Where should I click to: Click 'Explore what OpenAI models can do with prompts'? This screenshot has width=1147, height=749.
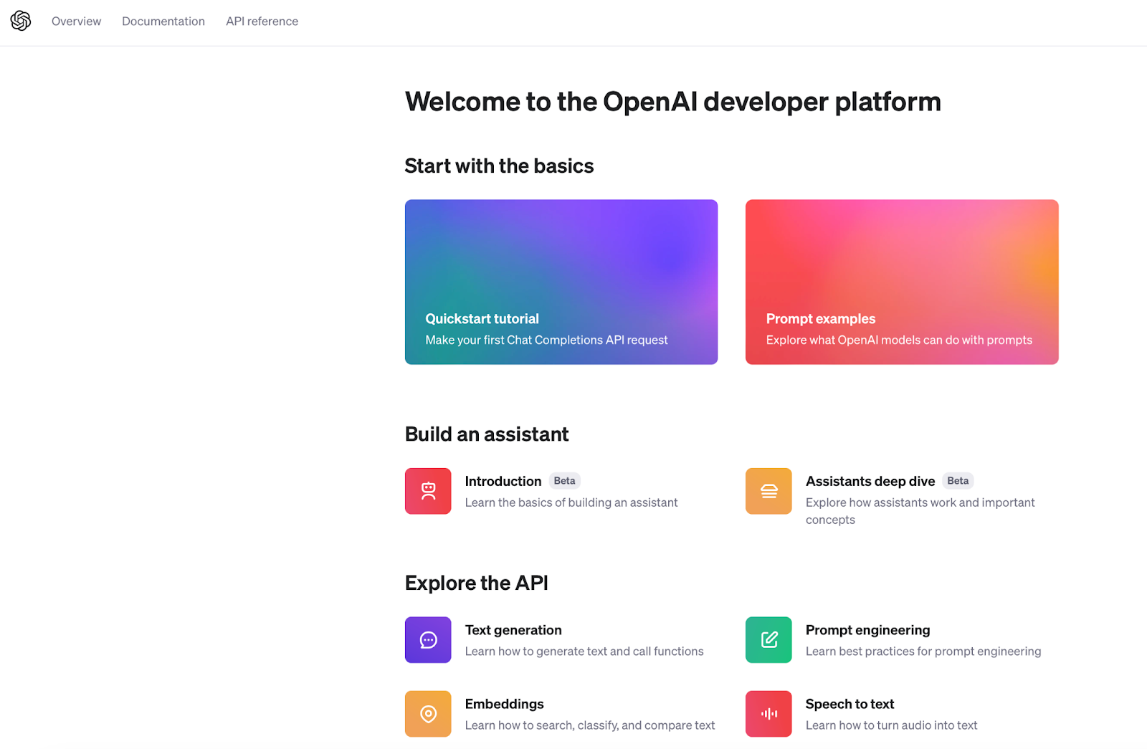(x=899, y=340)
